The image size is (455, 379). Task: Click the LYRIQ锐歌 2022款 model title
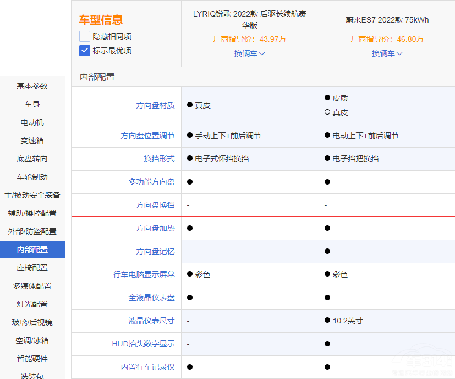tap(250, 19)
